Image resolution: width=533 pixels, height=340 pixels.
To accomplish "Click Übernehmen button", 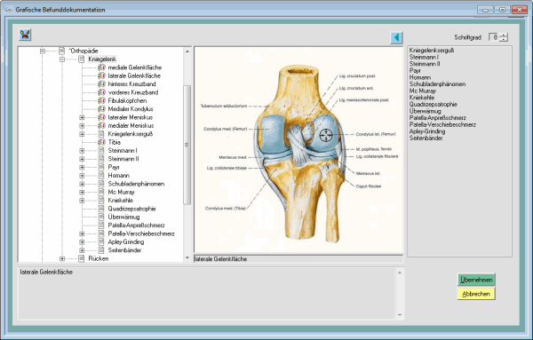I will [x=476, y=280].
